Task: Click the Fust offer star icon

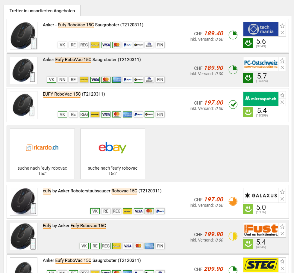Action: (x=282, y=227)
